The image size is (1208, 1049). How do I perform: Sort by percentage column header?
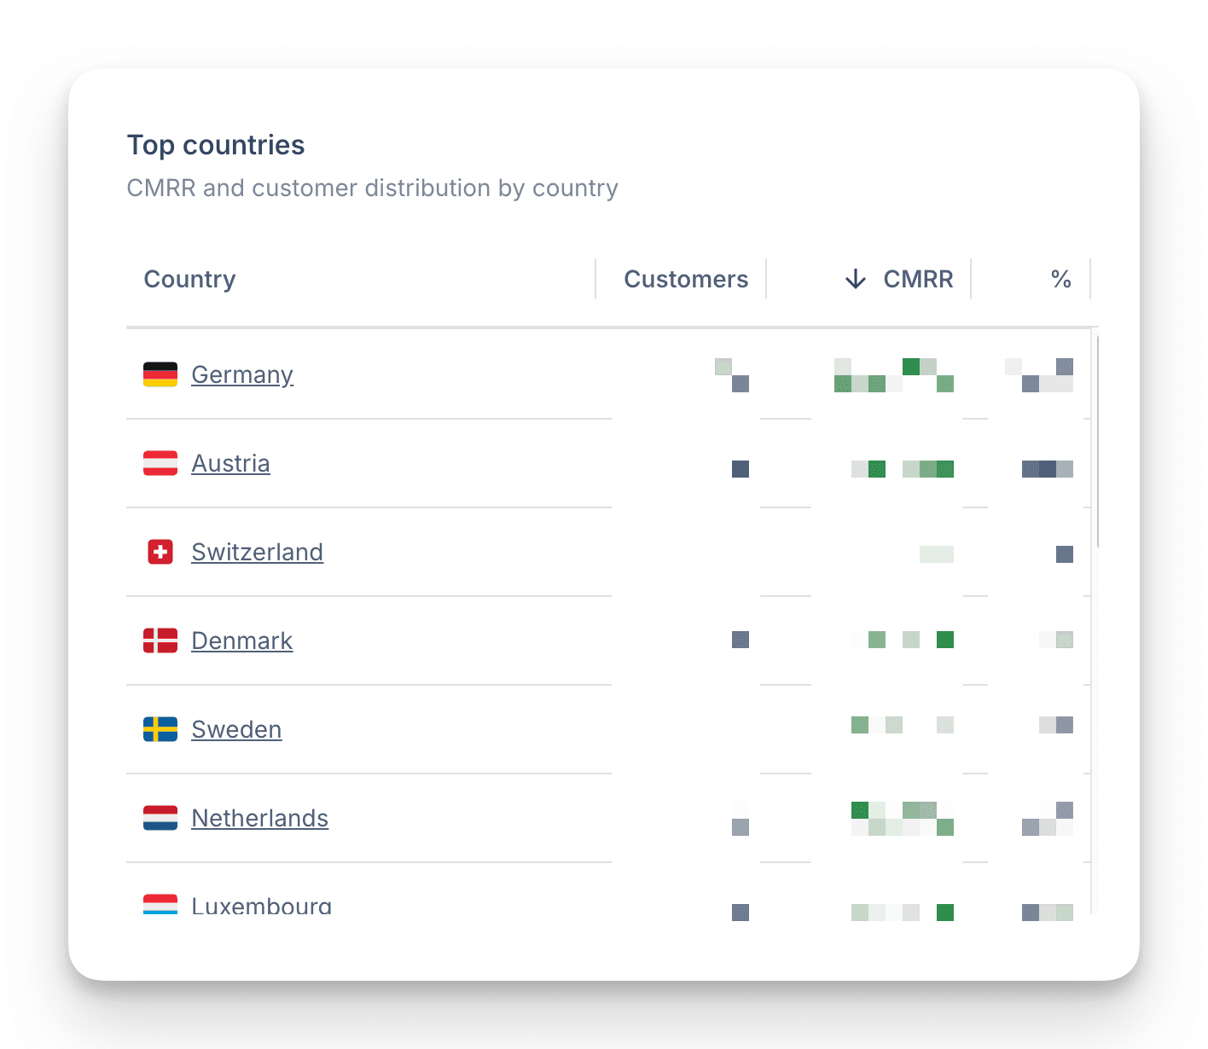pyautogui.click(x=1060, y=279)
